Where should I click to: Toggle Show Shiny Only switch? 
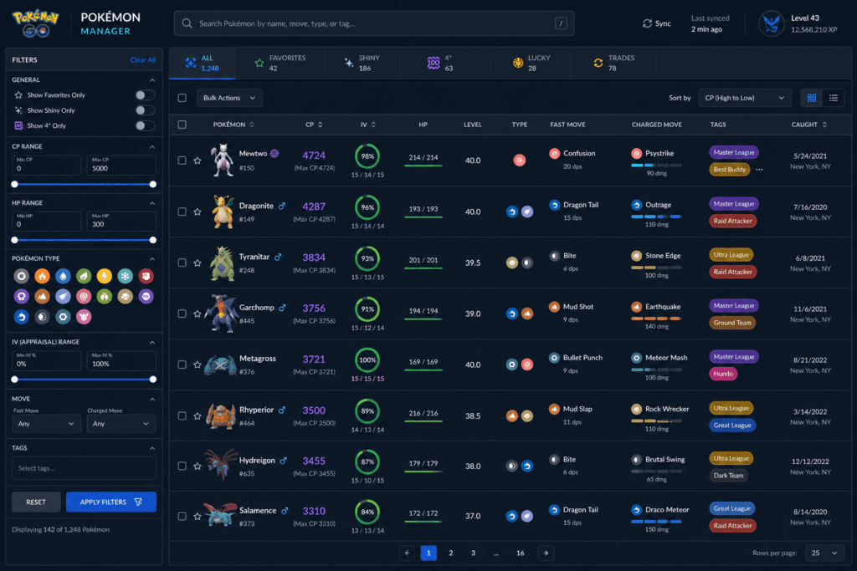click(x=145, y=110)
